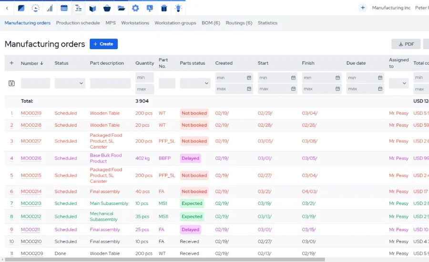Switch to the Production schedule tab

point(78,23)
